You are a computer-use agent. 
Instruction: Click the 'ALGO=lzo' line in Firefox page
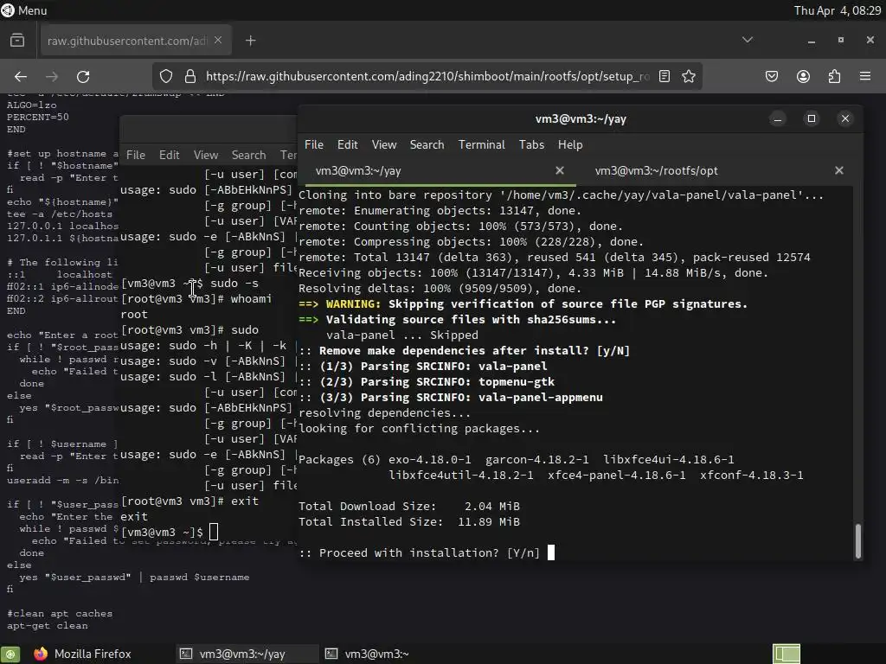click(31, 105)
